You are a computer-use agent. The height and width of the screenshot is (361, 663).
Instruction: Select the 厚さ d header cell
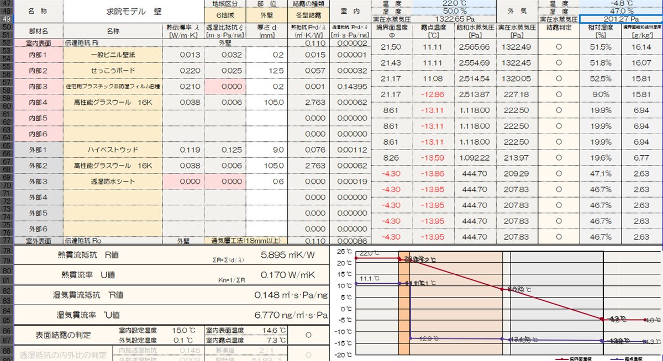[267, 31]
